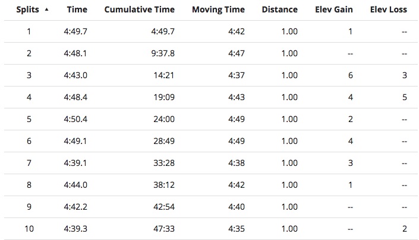The width and height of the screenshot is (419, 240).
Task: Sort the table by Time header
Action: pyautogui.click(x=77, y=10)
